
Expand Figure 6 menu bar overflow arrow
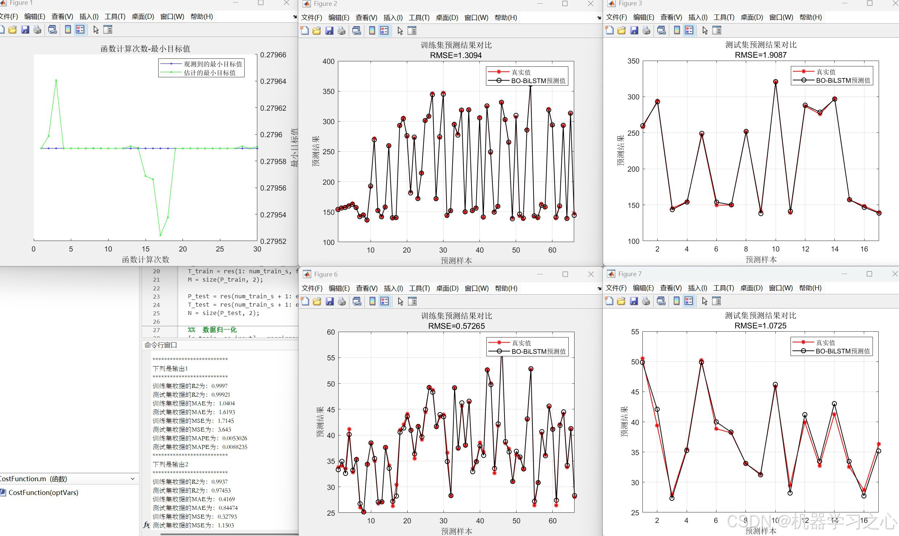coord(598,289)
